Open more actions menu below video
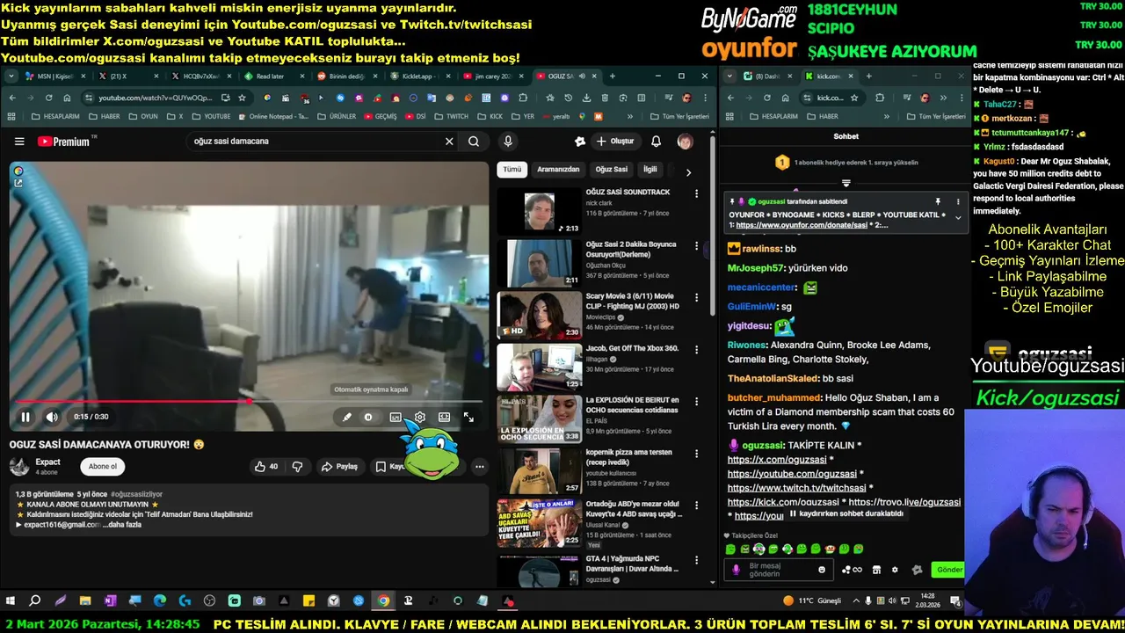Viewport: 1125px width, 633px height. [479, 467]
